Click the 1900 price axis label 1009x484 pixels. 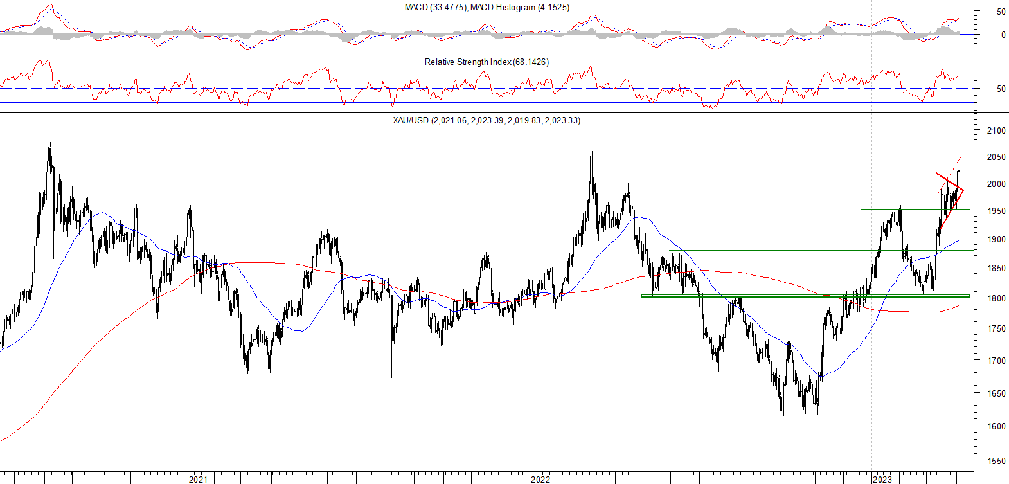point(996,239)
